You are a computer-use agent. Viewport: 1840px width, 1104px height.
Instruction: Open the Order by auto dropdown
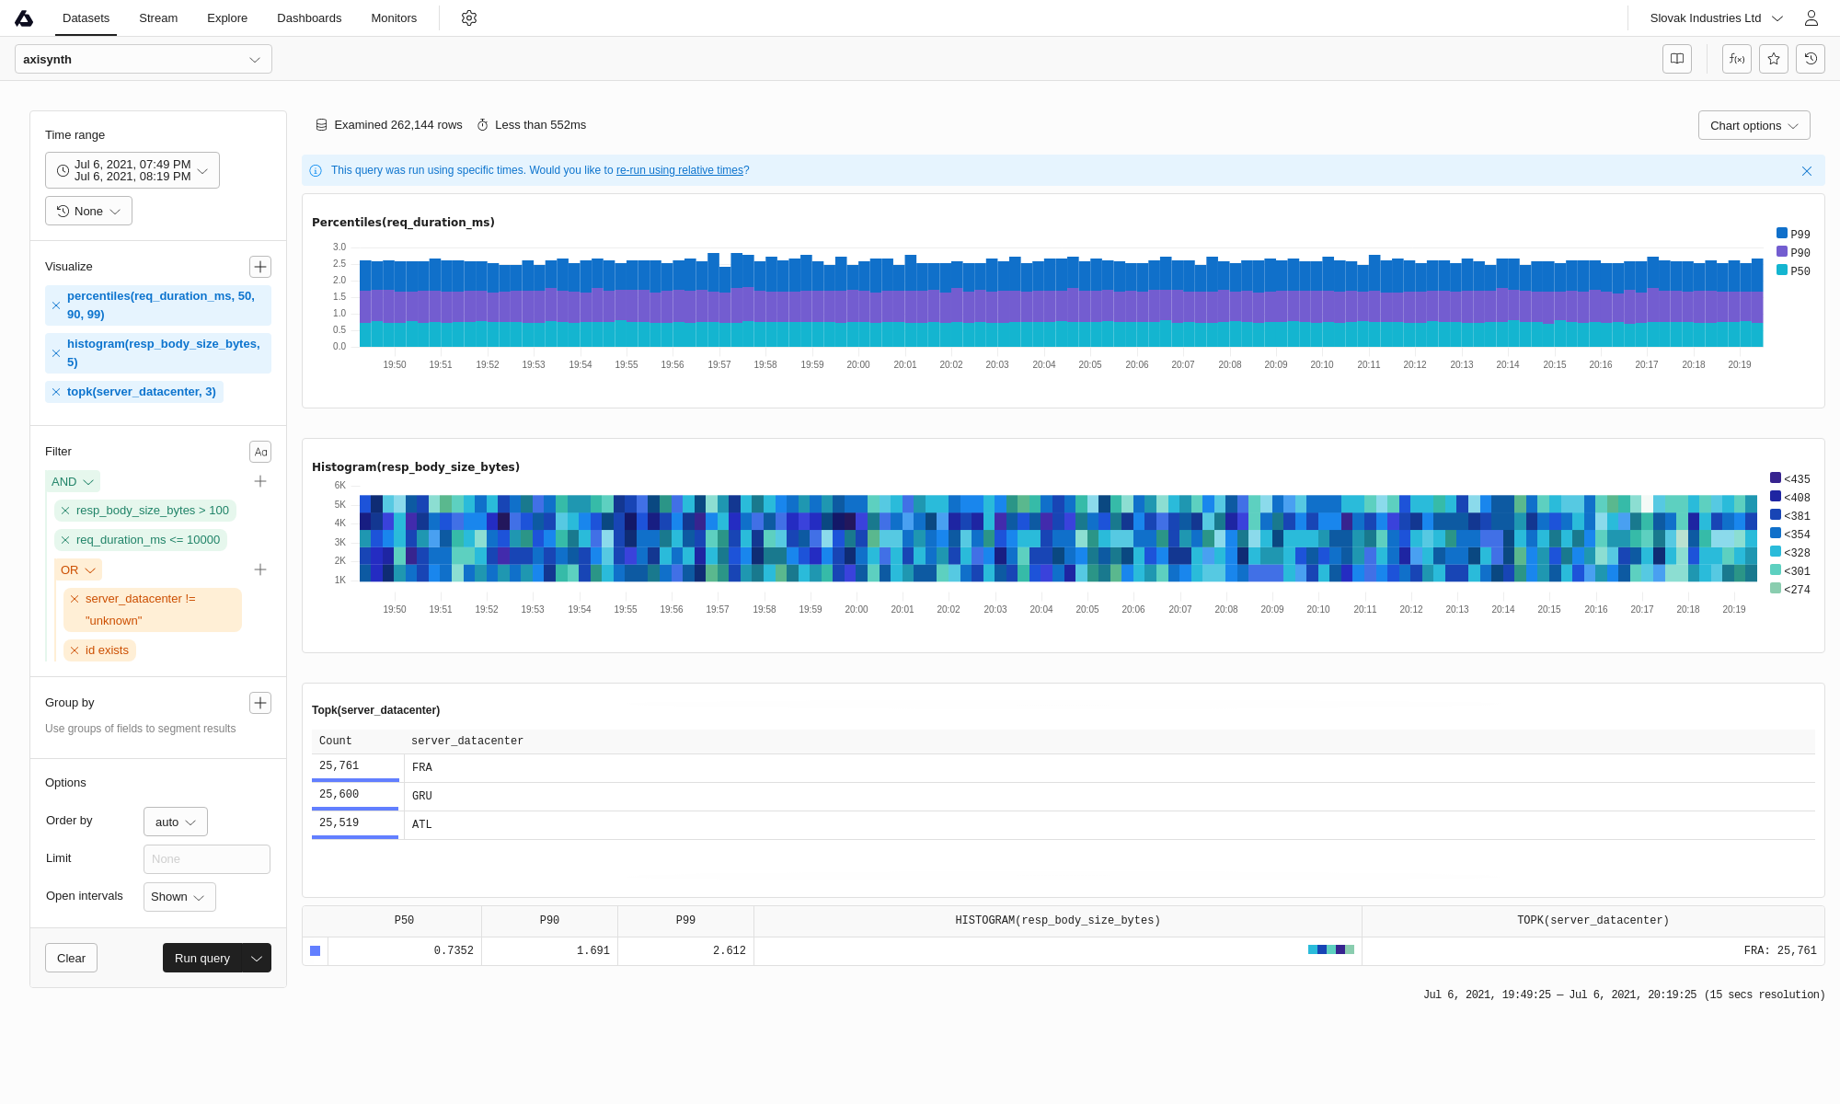(x=176, y=822)
